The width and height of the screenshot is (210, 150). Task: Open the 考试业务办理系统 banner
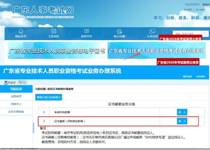point(156,51)
